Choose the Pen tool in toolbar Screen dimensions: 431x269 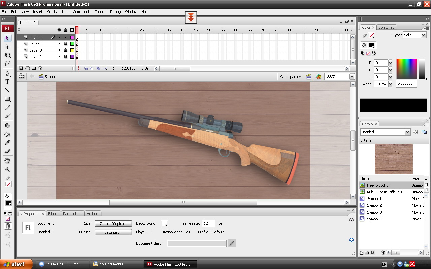7,73
